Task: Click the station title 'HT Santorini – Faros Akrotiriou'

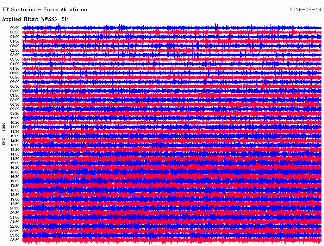Action: (x=45, y=10)
